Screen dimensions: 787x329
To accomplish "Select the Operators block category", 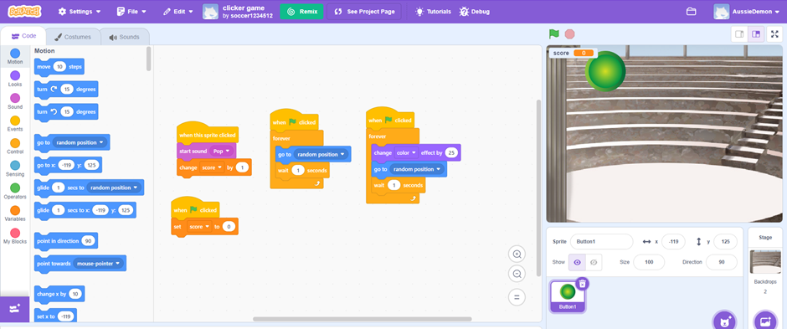I will pyautogui.click(x=15, y=191).
